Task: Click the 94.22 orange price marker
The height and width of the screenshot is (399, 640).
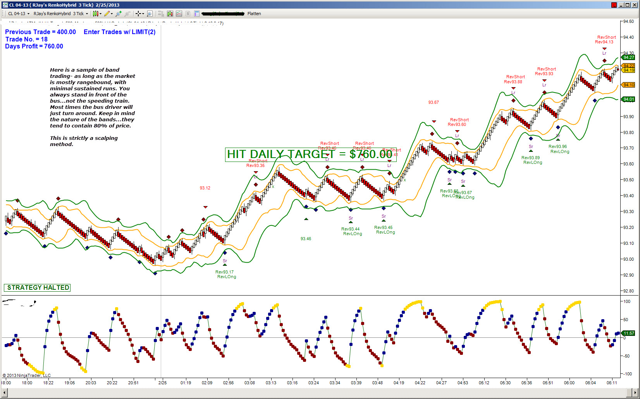Action: point(628,66)
